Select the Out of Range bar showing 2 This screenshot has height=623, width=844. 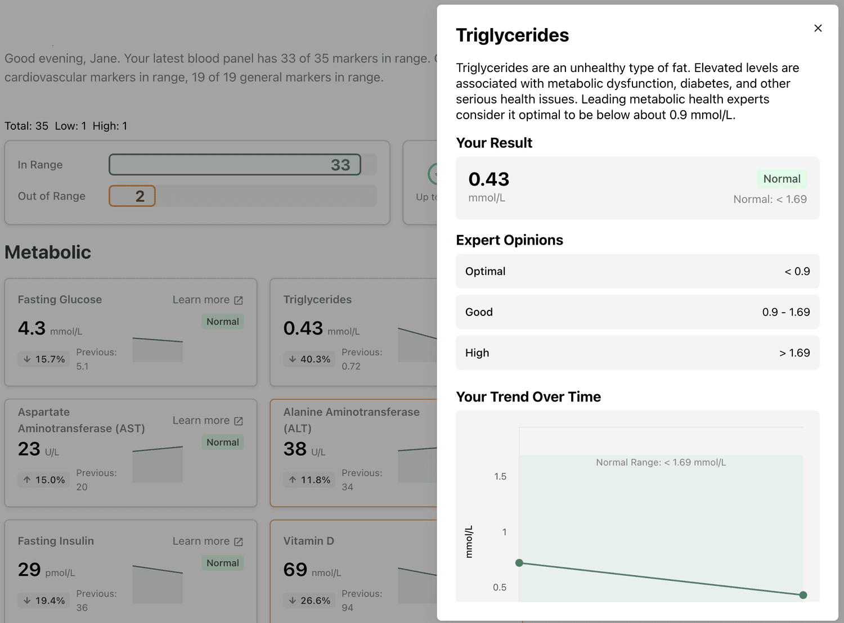click(132, 196)
